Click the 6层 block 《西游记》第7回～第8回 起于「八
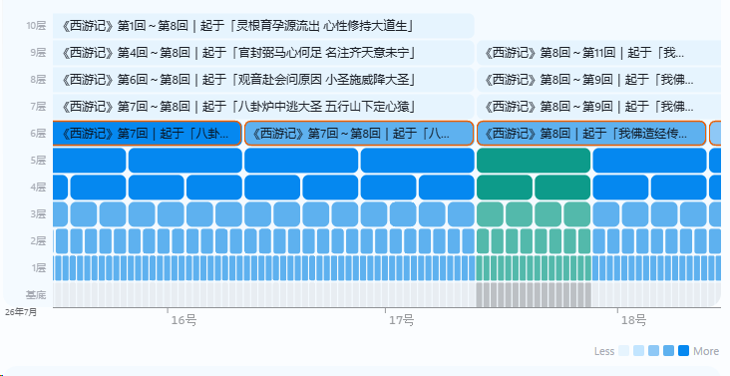The height and width of the screenshot is (376, 730). (x=359, y=134)
